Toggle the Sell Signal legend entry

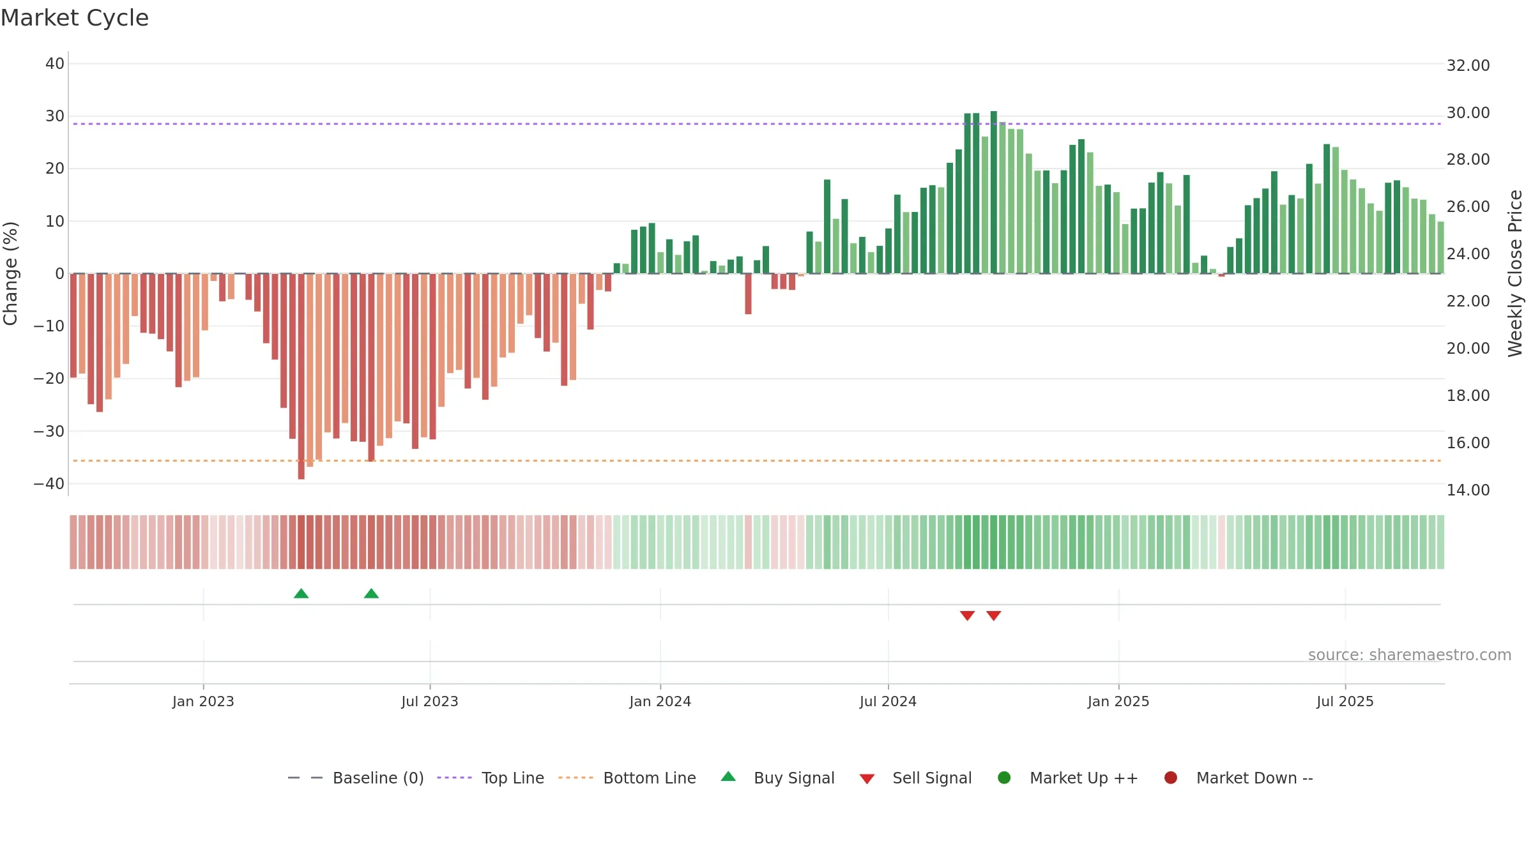point(915,778)
